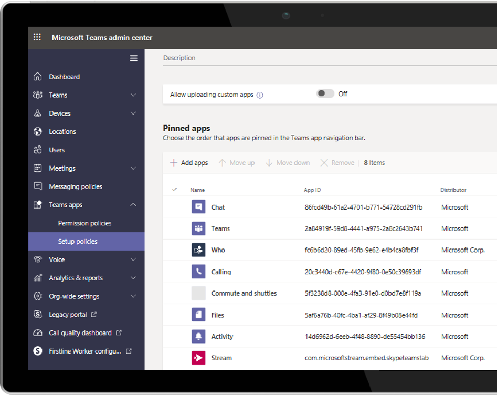
Task: Click the Files app icon
Action: 198,315
